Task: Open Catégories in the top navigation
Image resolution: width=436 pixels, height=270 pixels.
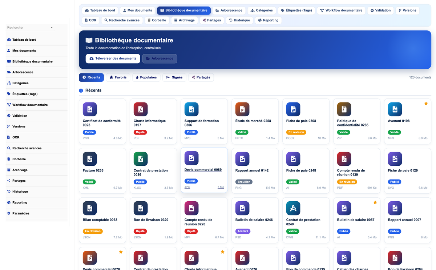Action: [x=262, y=11]
